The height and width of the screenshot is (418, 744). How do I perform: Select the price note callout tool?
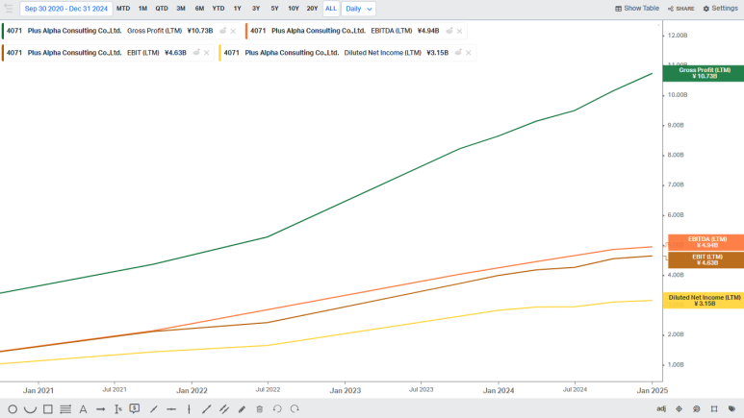coord(135,408)
